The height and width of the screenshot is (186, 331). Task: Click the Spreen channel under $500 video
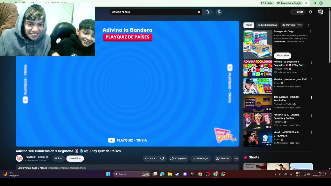coord(277,83)
